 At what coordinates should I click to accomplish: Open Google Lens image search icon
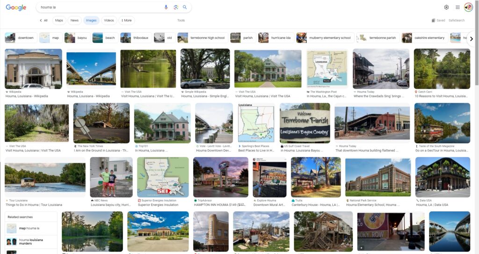[x=176, y=7]
